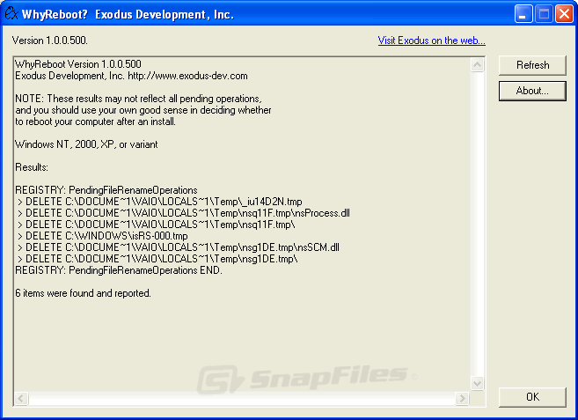The width and height of the screenshot is (578, 420).
Task: Click the Refresh button
Action: point(532,65)
